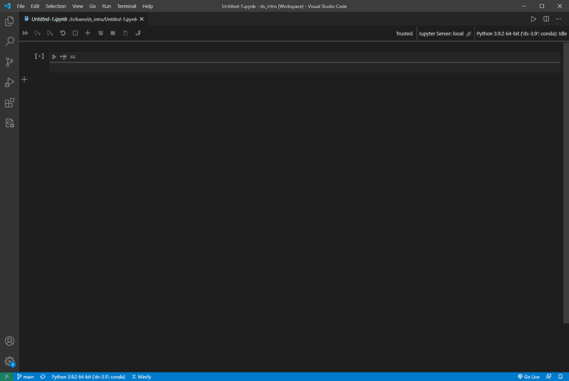Screen dimensions: 569x381
Task: Run cells above the current cell
Action: pyautogui.click(x=38, y=33)
